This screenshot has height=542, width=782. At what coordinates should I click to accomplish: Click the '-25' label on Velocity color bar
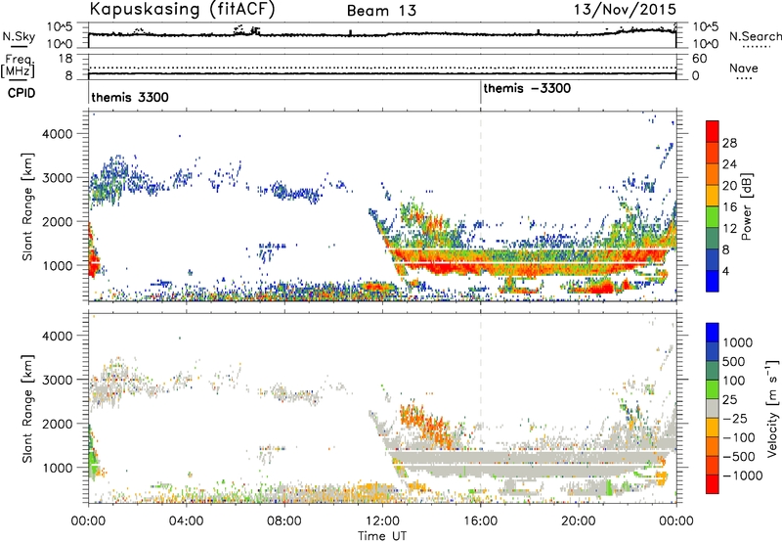pos(735,418)
